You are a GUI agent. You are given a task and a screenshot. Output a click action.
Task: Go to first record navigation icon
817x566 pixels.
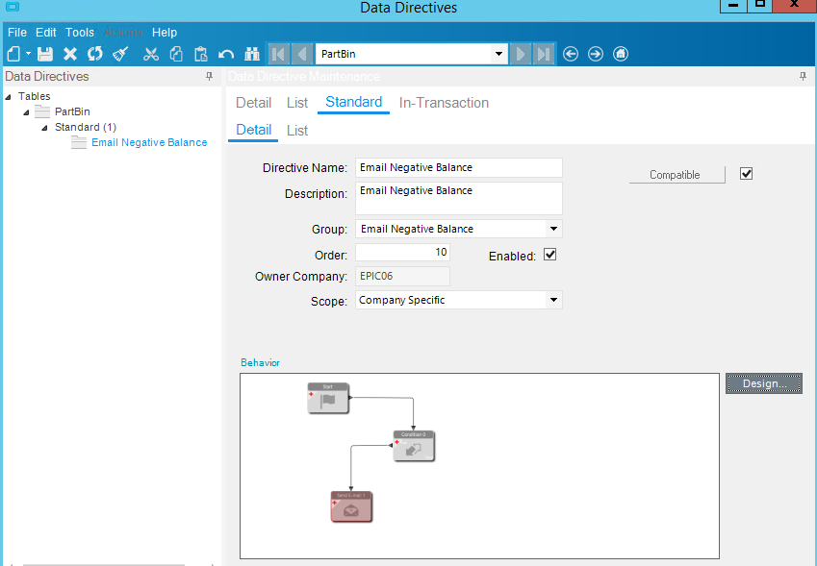279,54
